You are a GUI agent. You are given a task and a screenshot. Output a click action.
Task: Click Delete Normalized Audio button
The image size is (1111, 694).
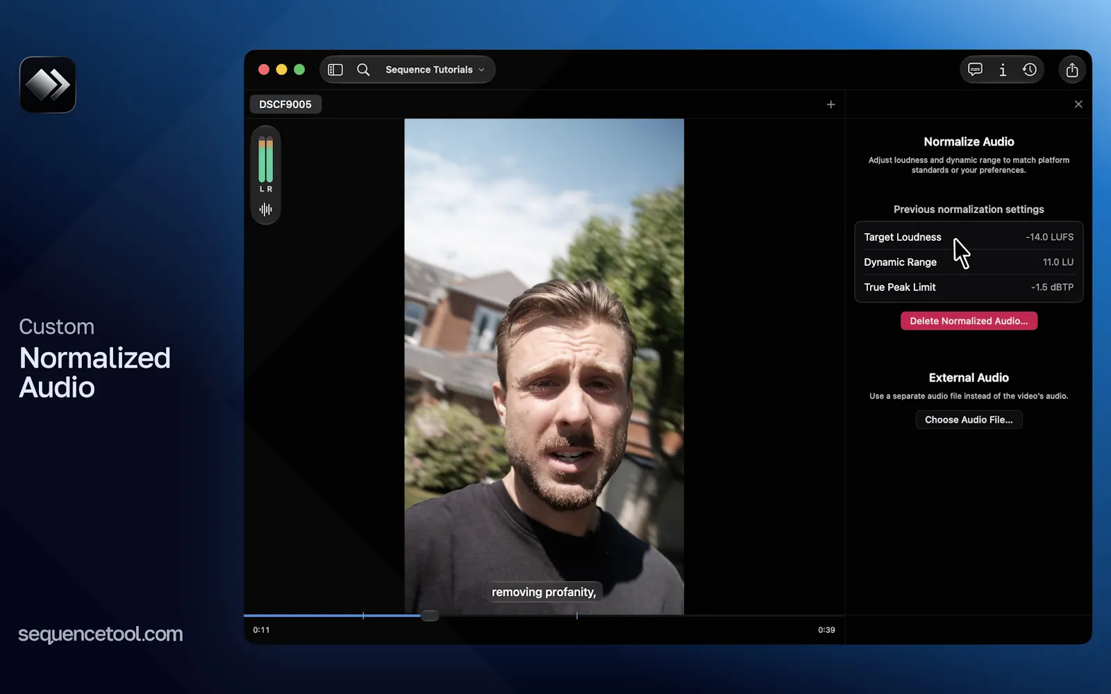click(x=969, y=321)
